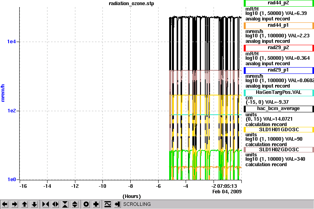This screenshot has height=209, width=314.
Task: Click the -10 x-axis tick label
Action: [102, 186]
